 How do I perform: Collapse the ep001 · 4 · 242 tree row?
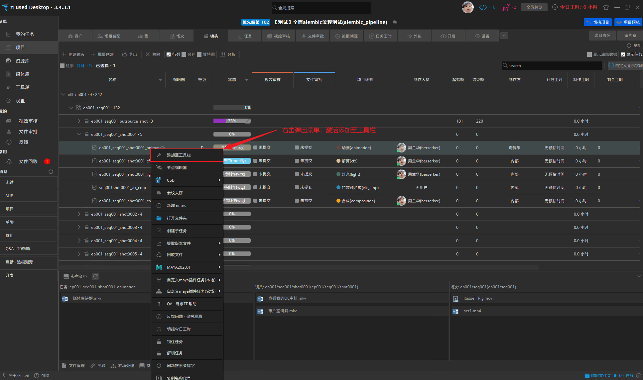(x=63, y=95)
